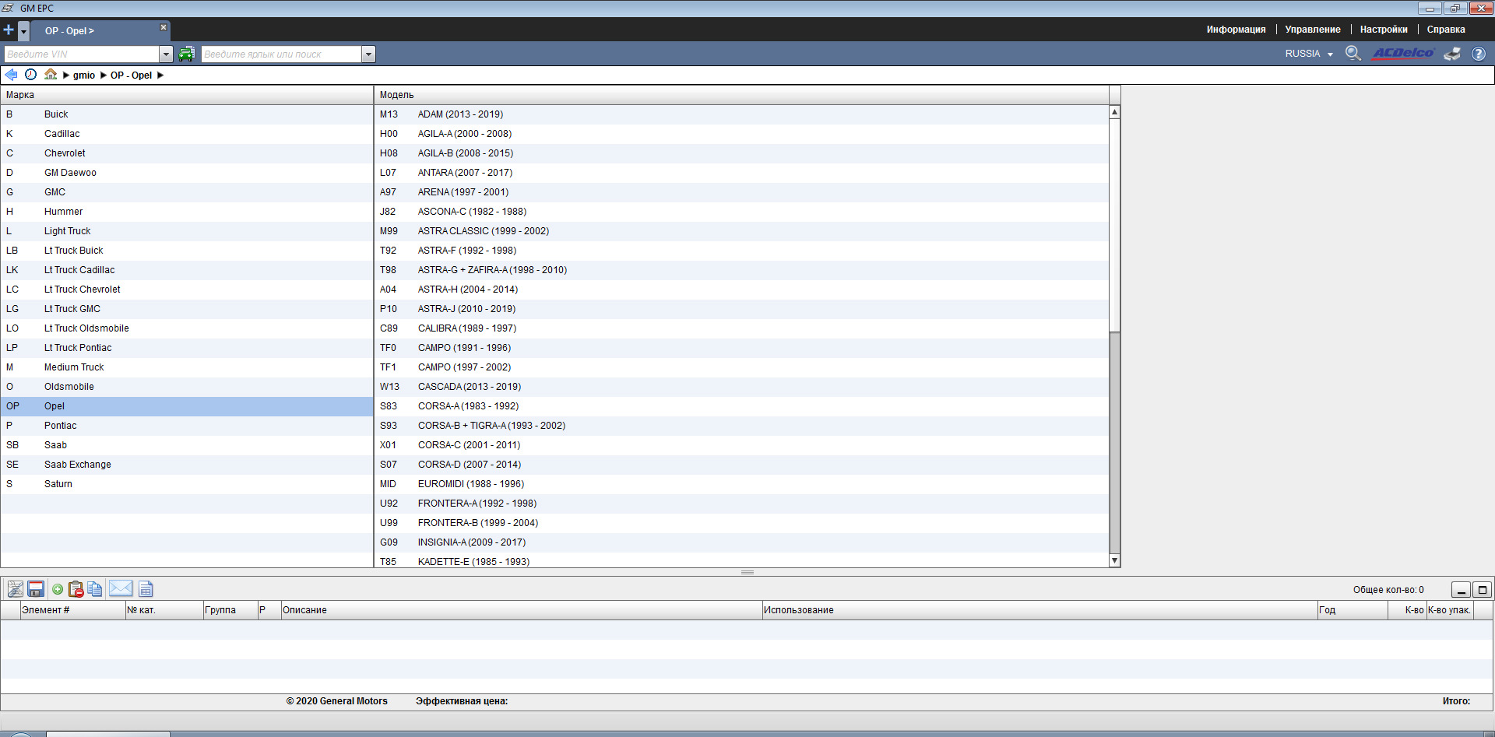Close the OP - Opel tab
Image resolution: width=1495 pixels, height=737 pixels.
(x=163, y=27)
